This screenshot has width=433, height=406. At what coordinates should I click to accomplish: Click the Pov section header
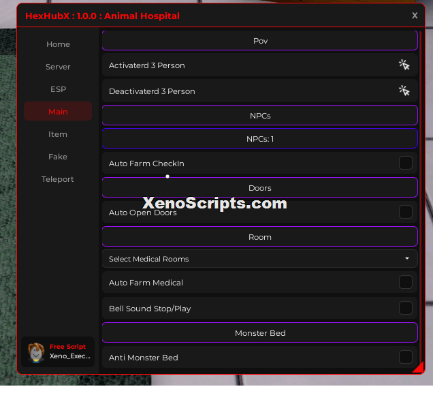click(259, 41)
